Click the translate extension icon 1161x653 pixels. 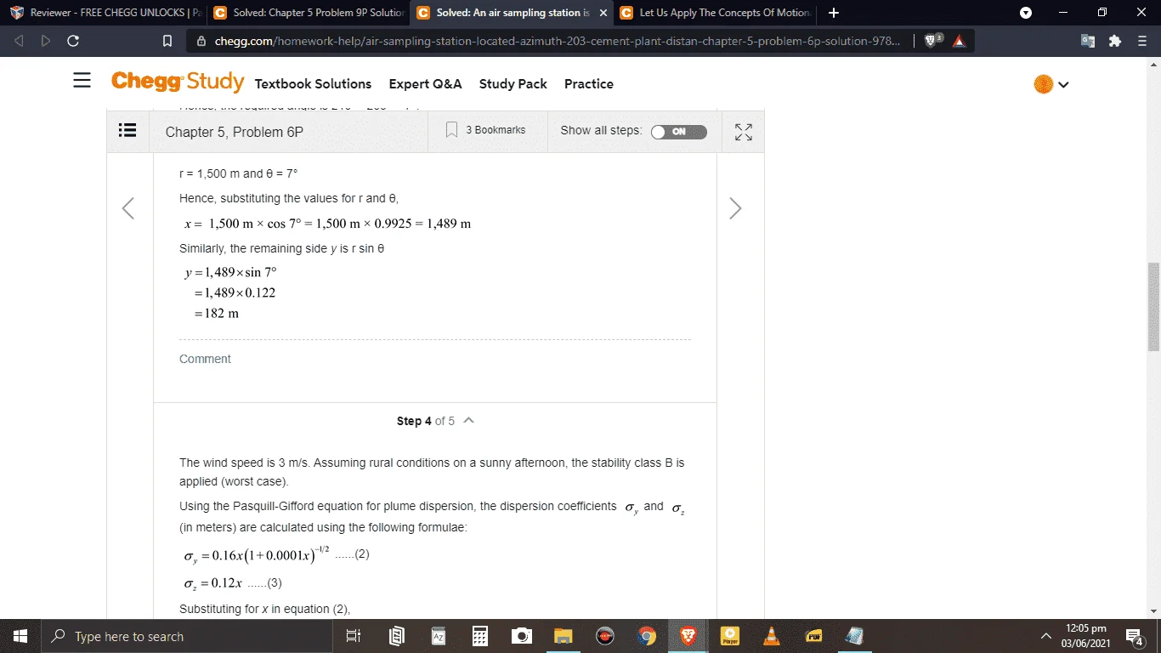click(1088, 41)
